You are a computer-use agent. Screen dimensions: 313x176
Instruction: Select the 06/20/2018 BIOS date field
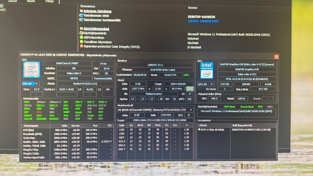[140, 75]
